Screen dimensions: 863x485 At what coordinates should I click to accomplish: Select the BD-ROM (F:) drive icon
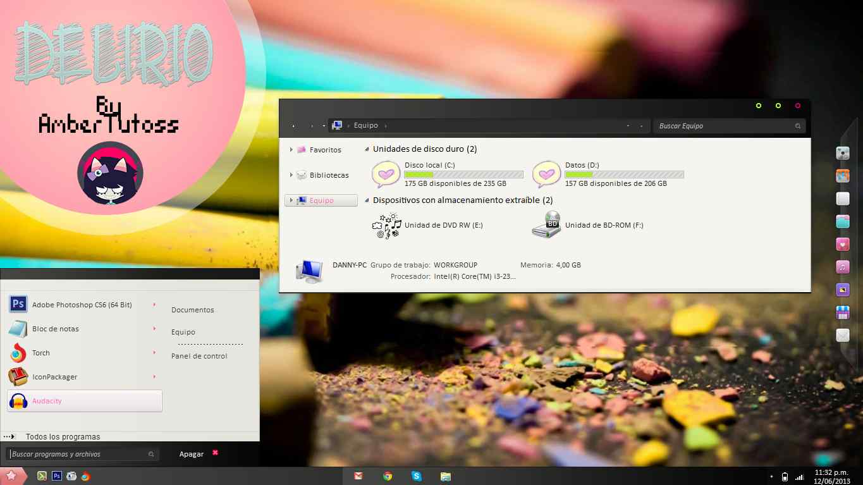(546, 225)
